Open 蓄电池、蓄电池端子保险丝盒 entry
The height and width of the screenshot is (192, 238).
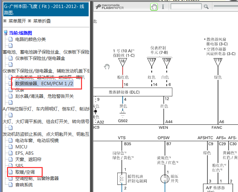pos(46,52)
